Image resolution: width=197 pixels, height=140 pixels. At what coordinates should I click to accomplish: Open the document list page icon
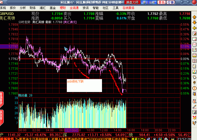pyautogui.click(x=194, y=66)
